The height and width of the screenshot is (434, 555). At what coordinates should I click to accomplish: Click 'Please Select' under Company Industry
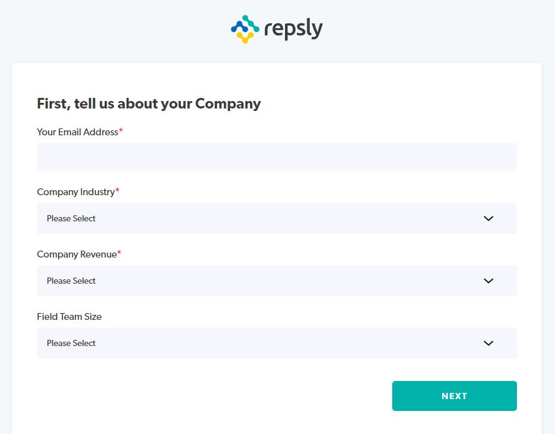pos(71,218)
